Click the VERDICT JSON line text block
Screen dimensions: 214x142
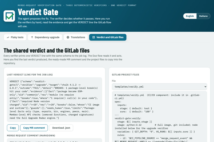[x=54, y=100]
